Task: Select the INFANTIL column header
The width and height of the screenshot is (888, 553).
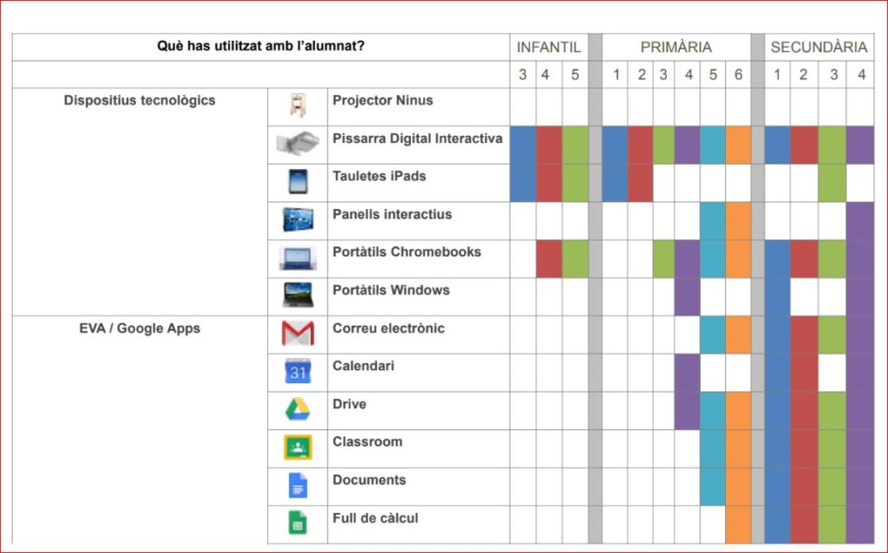Action: click(x=549, y=47)
